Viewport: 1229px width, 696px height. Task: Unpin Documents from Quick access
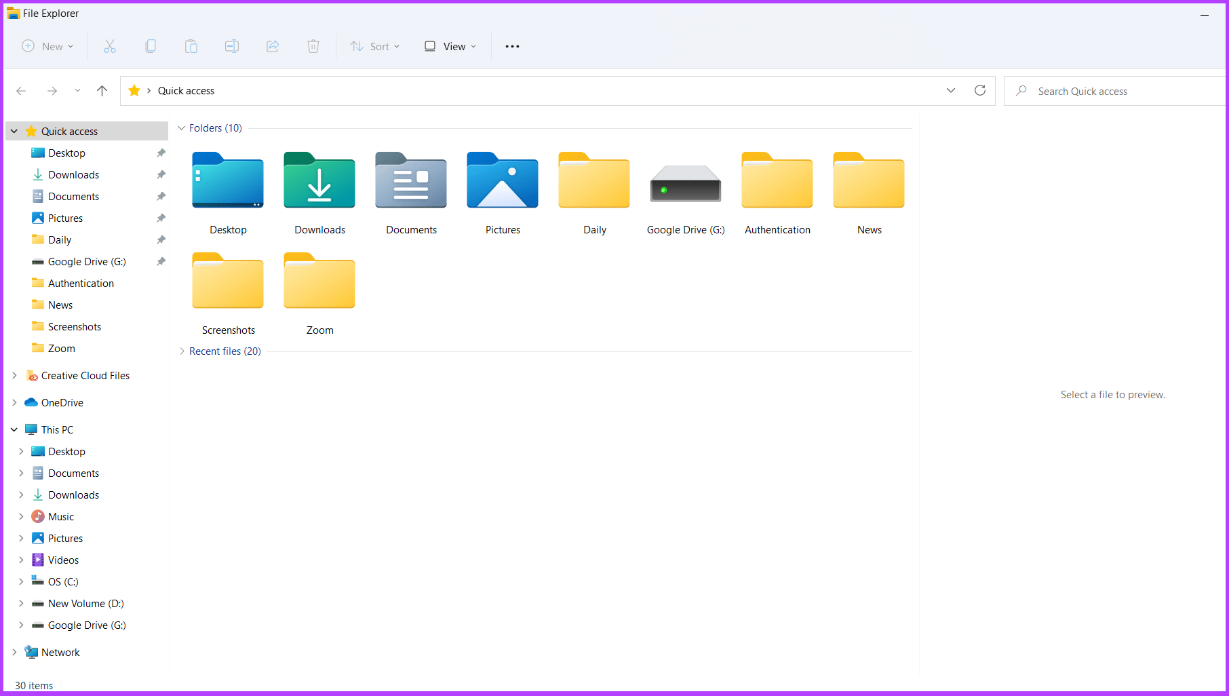coord(161,196)
